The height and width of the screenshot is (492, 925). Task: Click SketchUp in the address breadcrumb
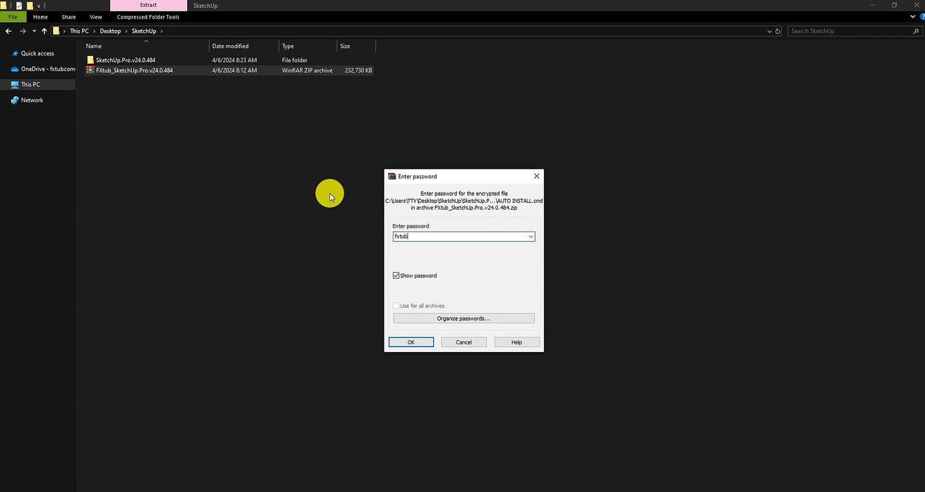pos(143,31)
